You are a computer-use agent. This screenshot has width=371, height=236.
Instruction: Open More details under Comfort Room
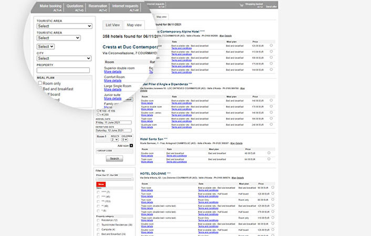coord(112,81)
